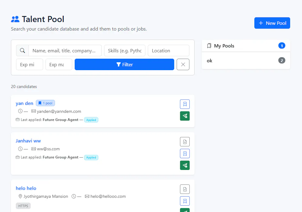Click the Exp max field
The image size is (302, 212).
(59, 64)
